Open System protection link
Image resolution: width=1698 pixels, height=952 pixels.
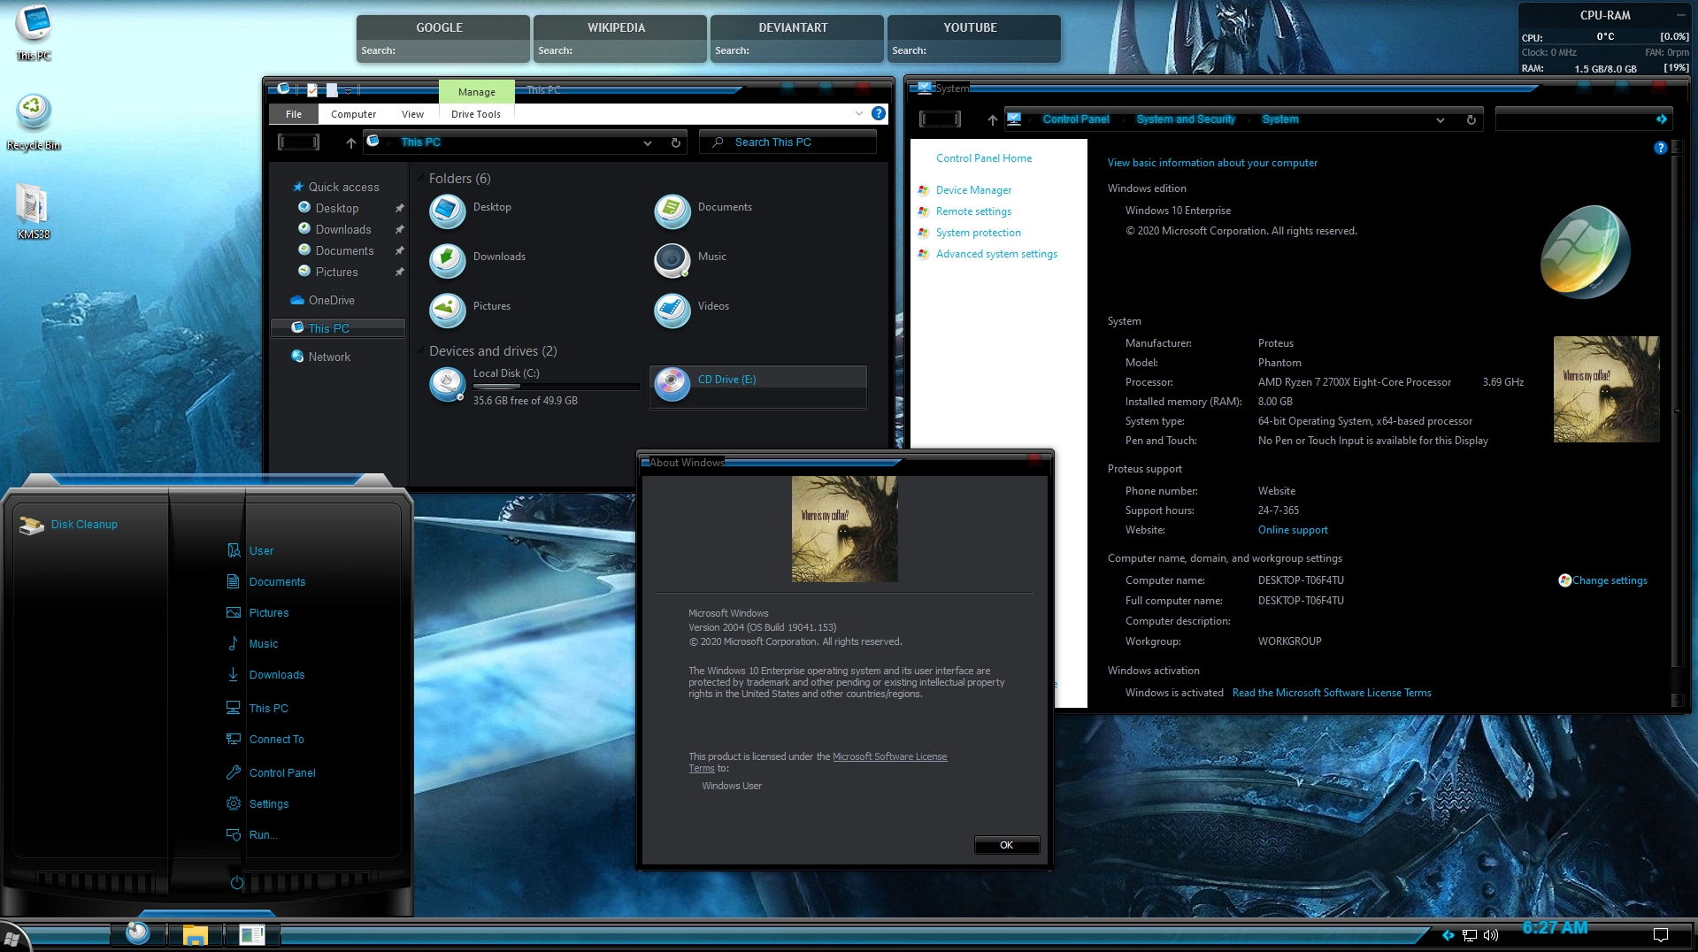click(979, 233)
